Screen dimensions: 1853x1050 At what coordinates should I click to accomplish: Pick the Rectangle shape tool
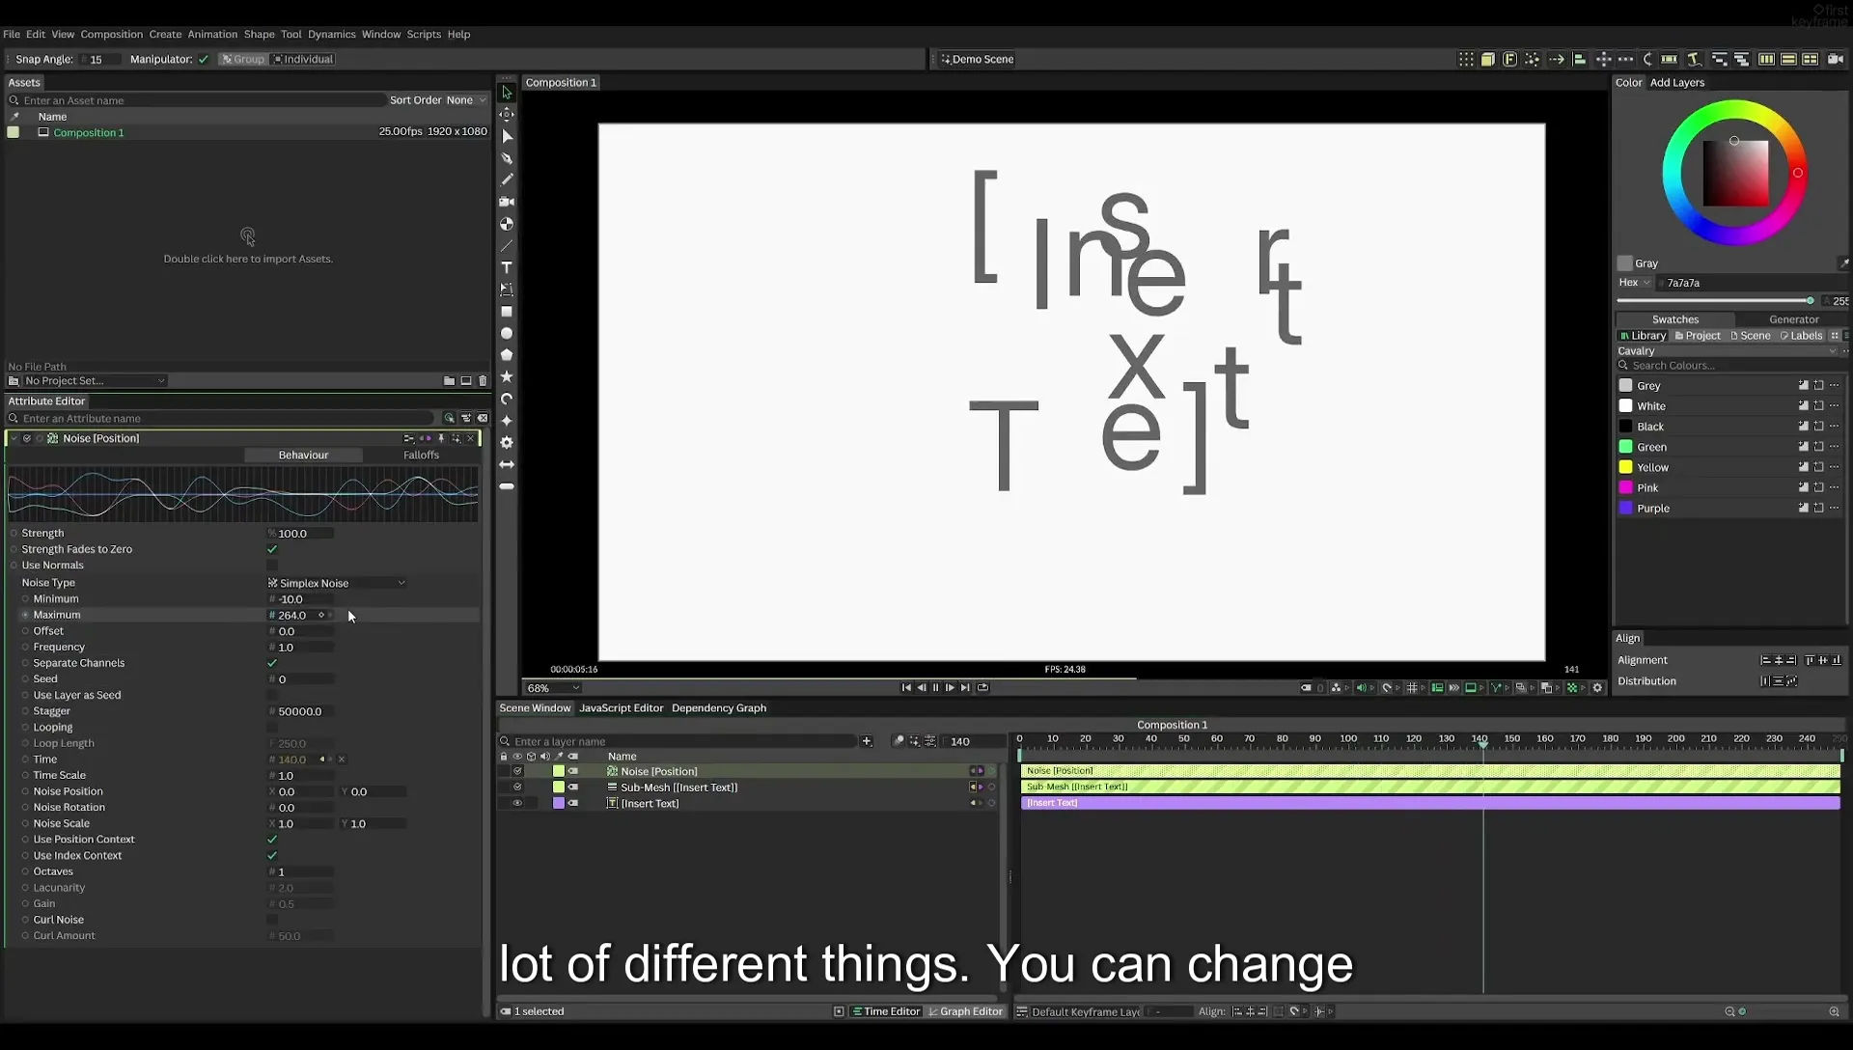(x=507, y=312)
